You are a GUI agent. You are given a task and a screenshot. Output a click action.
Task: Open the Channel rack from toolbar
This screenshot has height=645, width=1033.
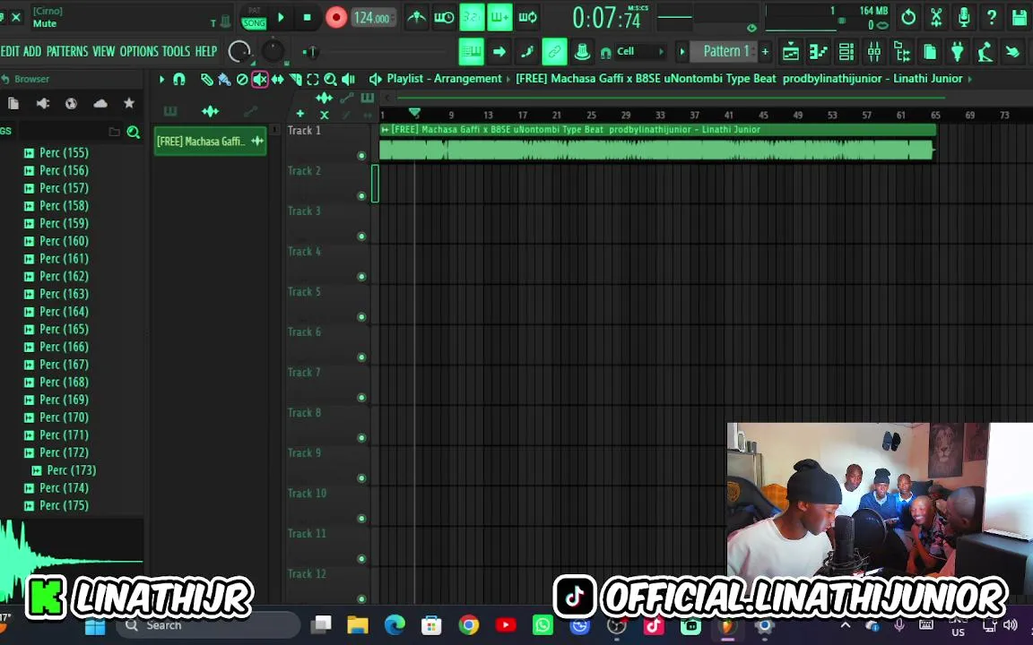(846, 51)
